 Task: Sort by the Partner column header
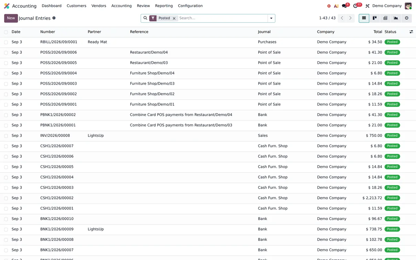(94, 32)
